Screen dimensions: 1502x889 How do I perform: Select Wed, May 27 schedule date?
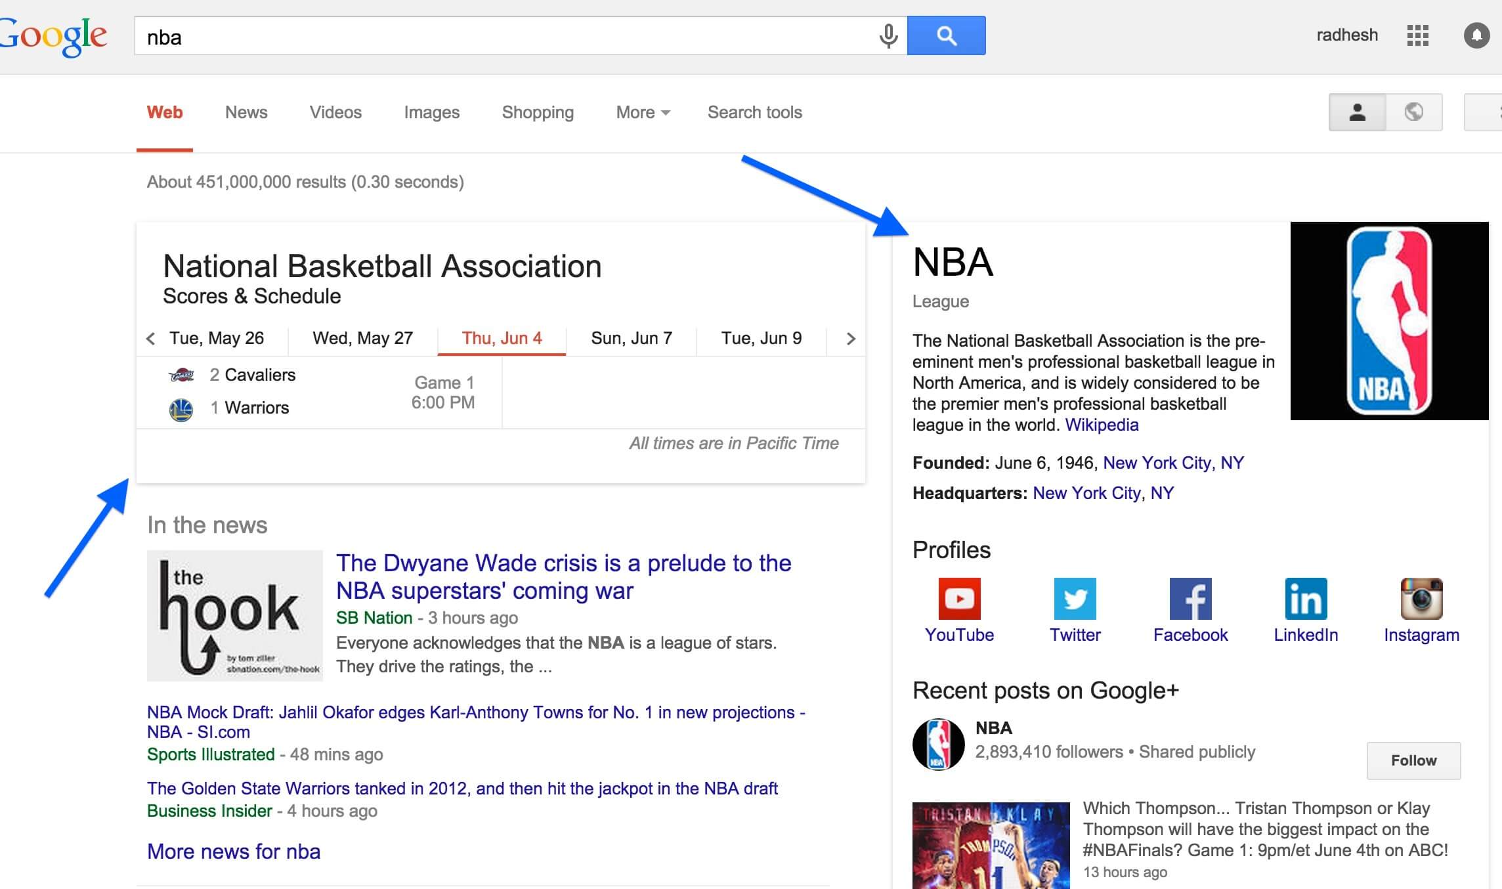[362, 338]
